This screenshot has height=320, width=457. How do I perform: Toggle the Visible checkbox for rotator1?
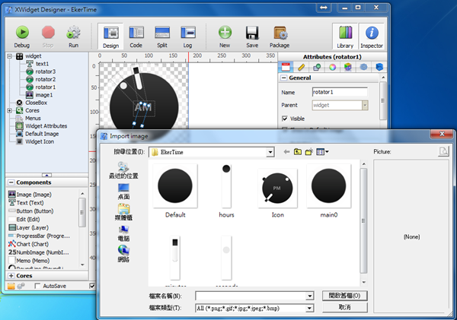[x=286, y=119]
